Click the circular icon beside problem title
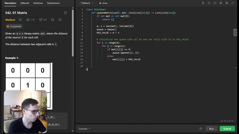The width and height of the screenshot is (239, 134). [65, 13]
